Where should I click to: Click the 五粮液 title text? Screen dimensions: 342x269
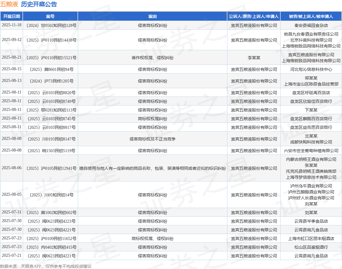point(9,4)
